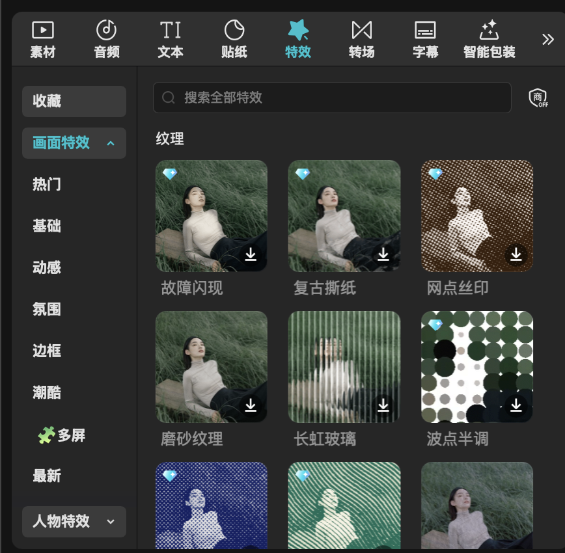This screenshot has height=553, width=565.
Task: Preview the 网点丝印 effect thumbnail
Action: coord(477,216)
